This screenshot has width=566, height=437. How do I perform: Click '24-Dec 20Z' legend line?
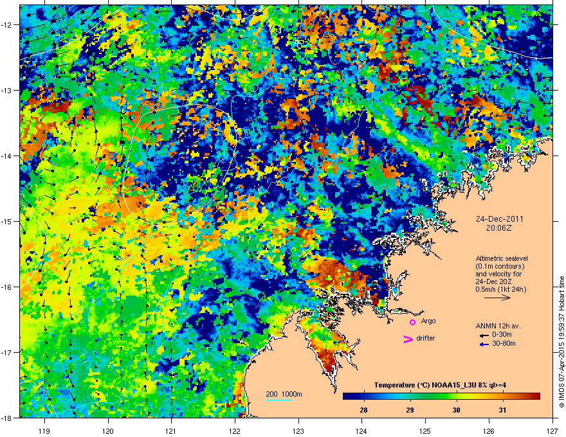(494, 281)
